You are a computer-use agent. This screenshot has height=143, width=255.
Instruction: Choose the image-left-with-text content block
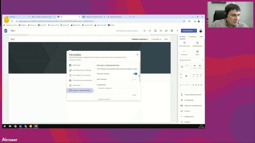(184, 67)
